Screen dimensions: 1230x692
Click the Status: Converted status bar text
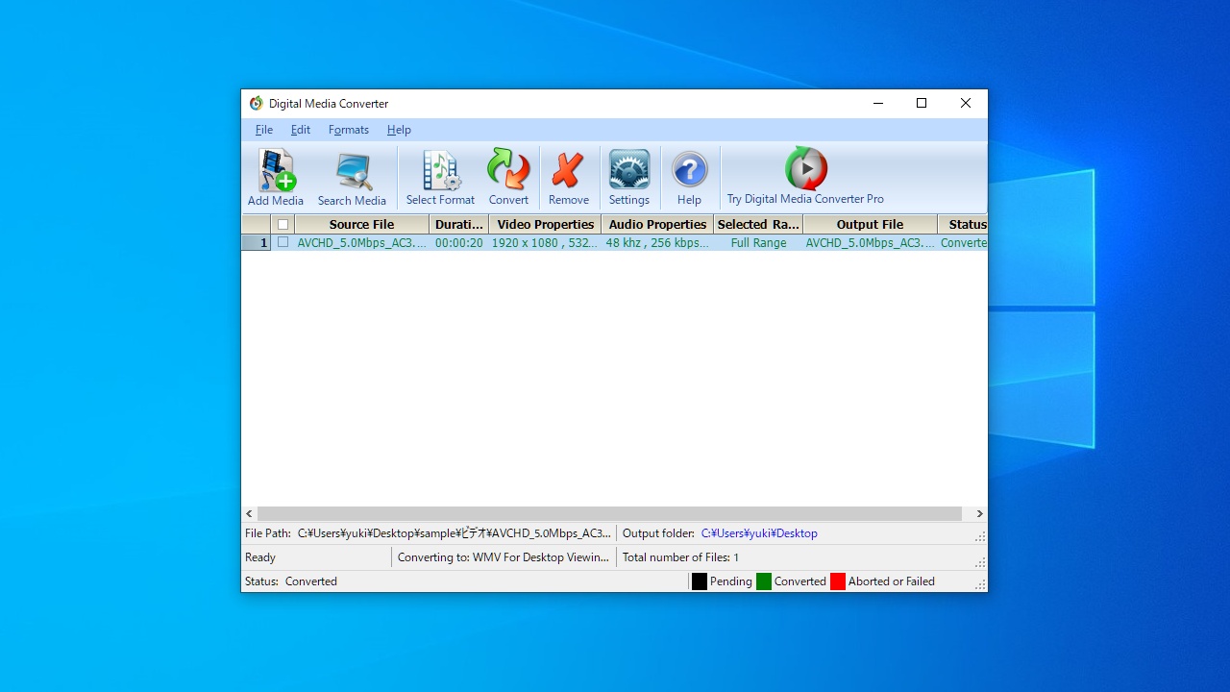pos(291,581)
